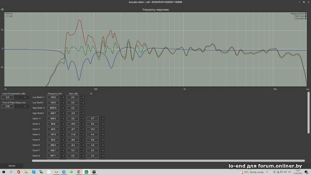
Task: Open taskbar Search magnifier
Action: tap(11, 172)
